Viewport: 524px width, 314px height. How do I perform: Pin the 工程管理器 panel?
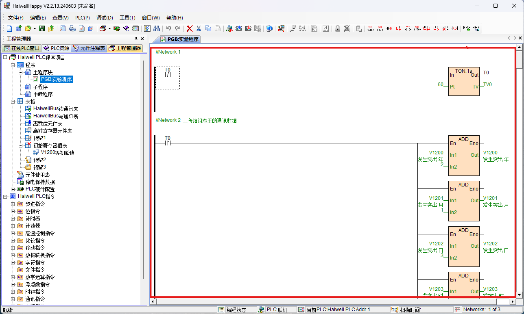pyautogui.click(x=136, y=39)
